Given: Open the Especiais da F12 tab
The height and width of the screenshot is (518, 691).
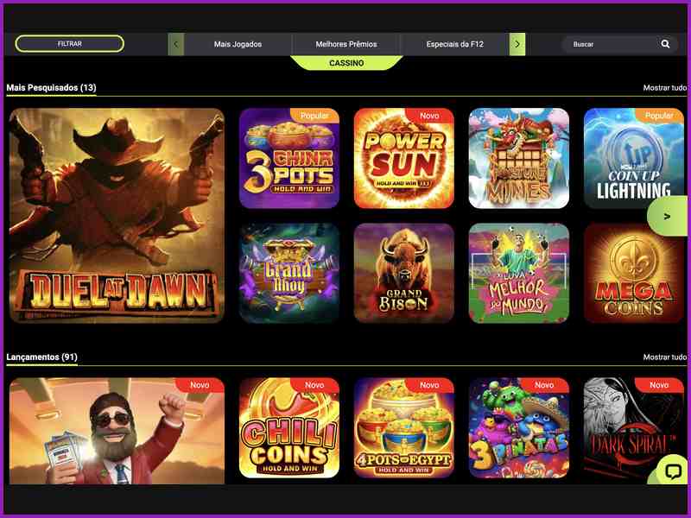Looking at the screenshot, I should [455, 44].
